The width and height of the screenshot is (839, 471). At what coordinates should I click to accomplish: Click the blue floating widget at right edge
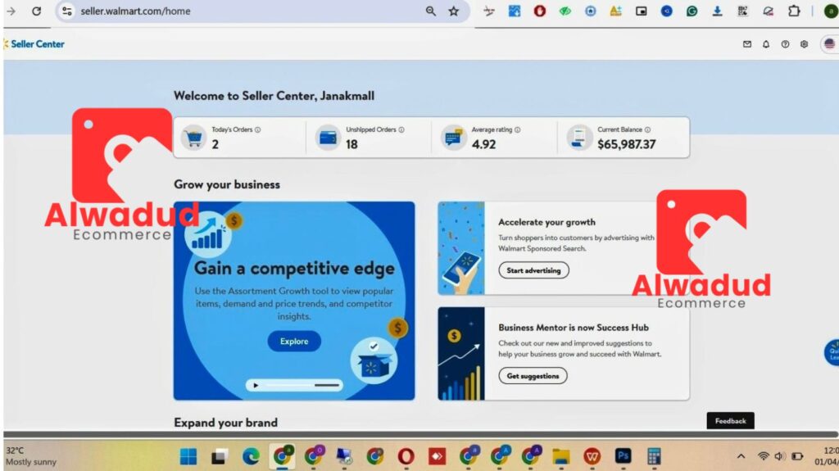click(832, 353)
